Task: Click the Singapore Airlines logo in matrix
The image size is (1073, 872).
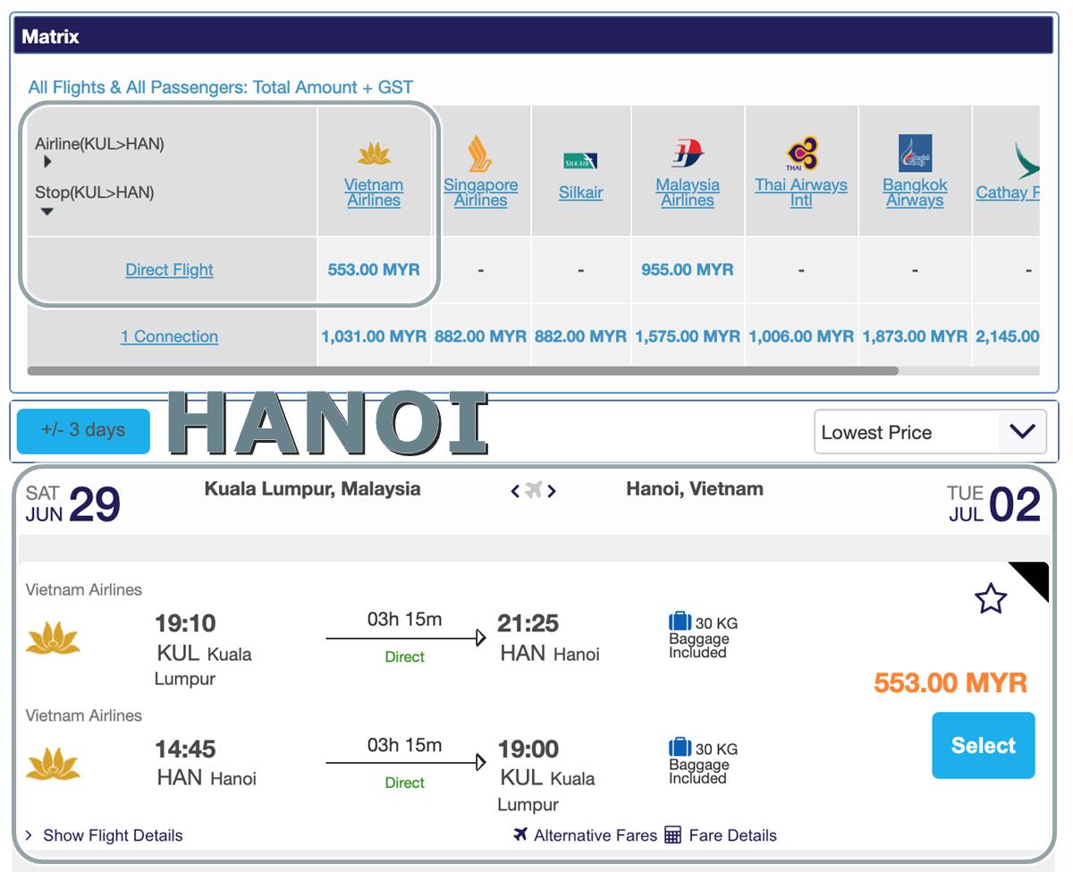Action: pos(480,154)
